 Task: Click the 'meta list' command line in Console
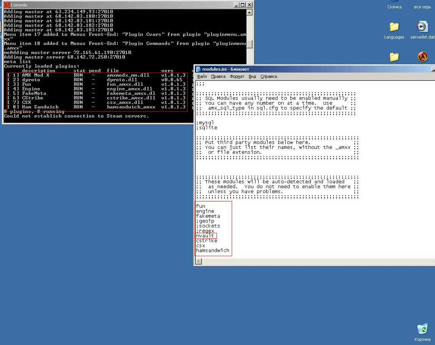click(x=17, y=62)
